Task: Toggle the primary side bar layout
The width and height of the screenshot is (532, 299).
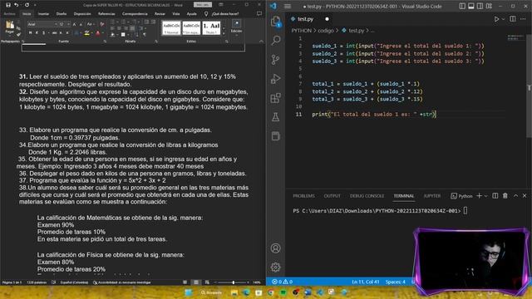Action: point(462,6)
